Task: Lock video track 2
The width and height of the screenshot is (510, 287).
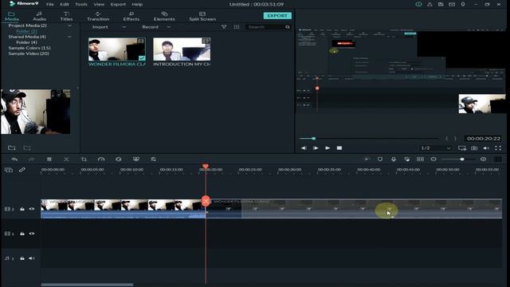Action: pyautogui.click(x=22, y=209)
